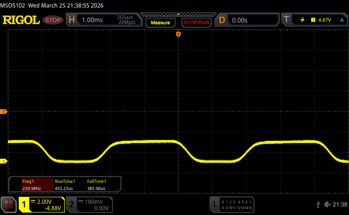This screenshot has height=215, width=349.
Task: Toggle channel 1 using its yellow badge
Action: [24, 204]
